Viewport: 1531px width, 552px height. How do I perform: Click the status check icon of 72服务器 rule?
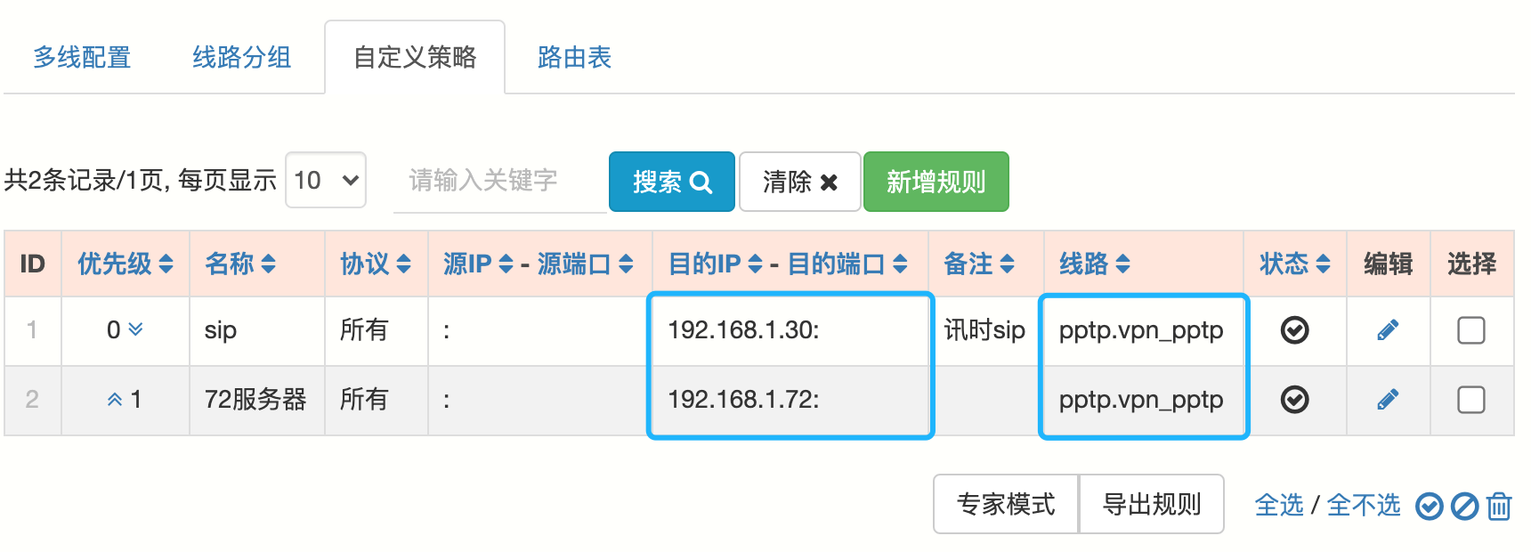point(1294,400)
